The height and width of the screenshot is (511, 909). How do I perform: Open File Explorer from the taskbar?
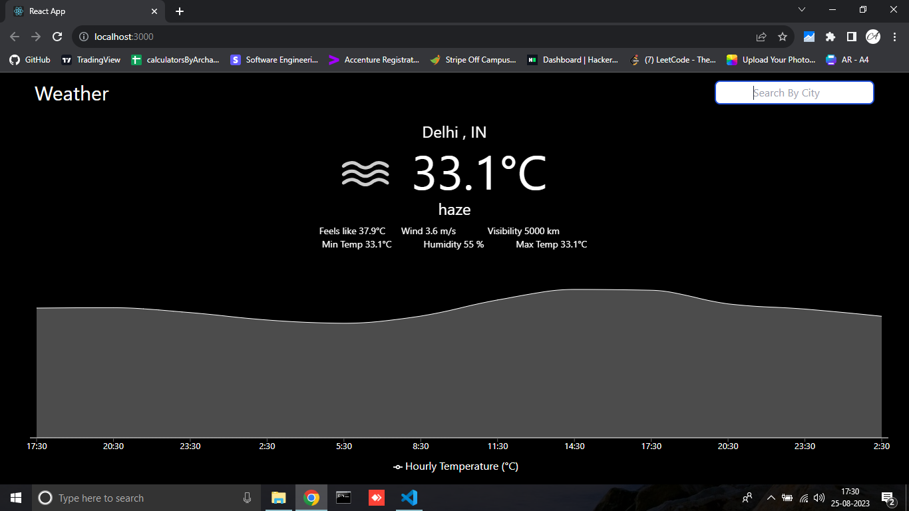point(277,497)
